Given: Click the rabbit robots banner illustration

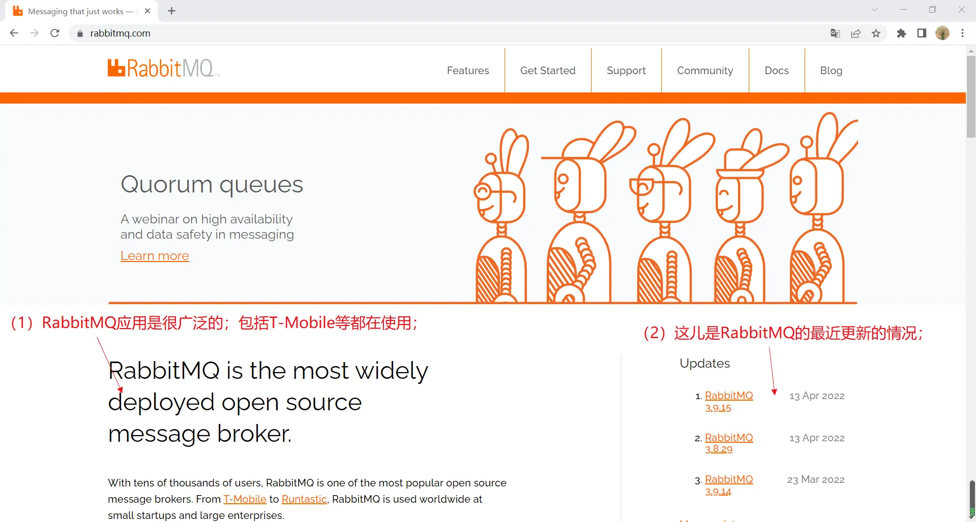Looking at the screenshot, I should click(x=665, y=208).
